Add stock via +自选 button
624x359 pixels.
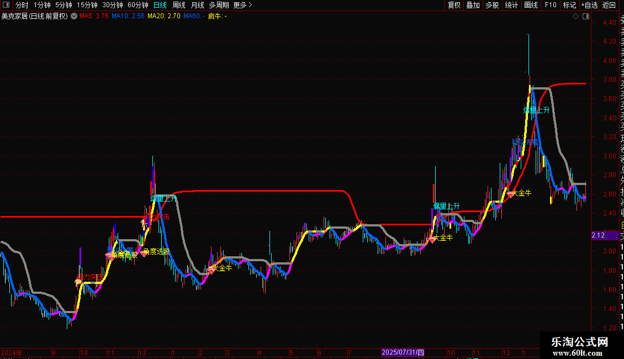[x=589, y=5]
